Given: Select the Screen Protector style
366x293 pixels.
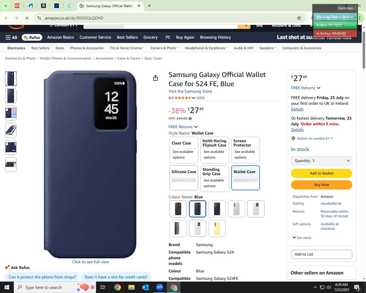Looking at the screenshot, I should click(245, 150).
